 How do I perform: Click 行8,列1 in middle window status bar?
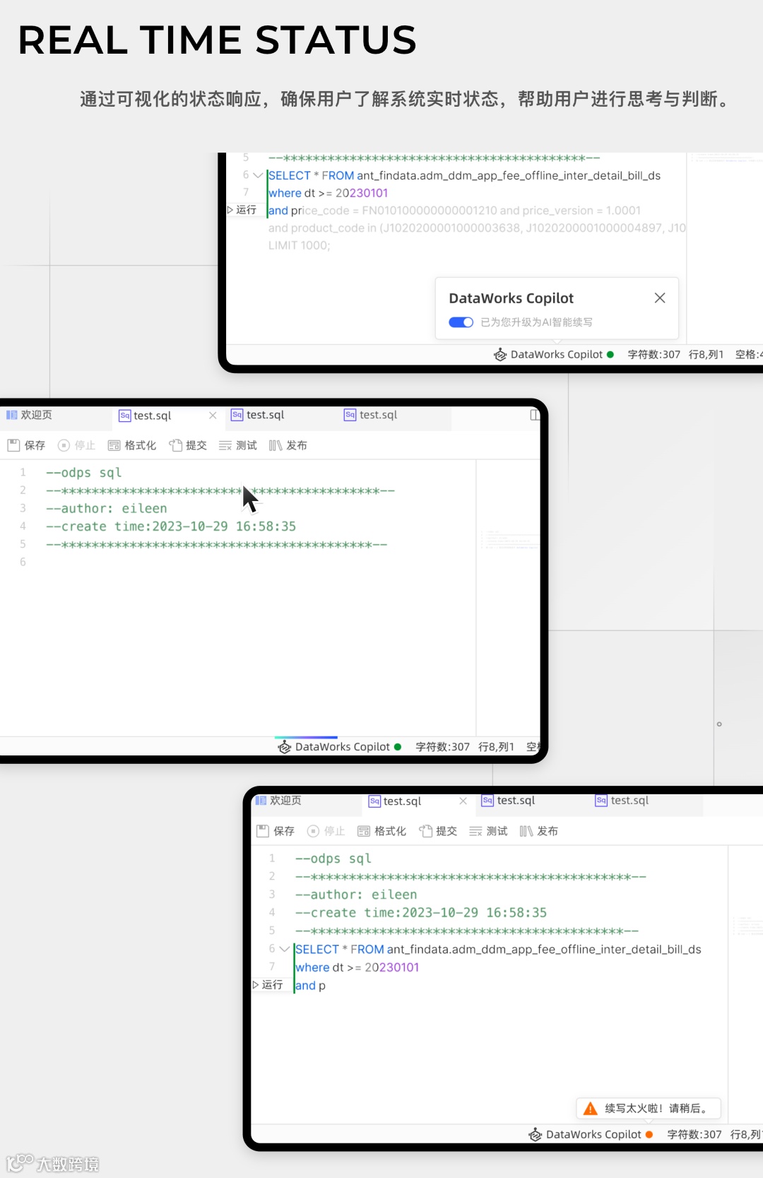[x=496, y=747]
